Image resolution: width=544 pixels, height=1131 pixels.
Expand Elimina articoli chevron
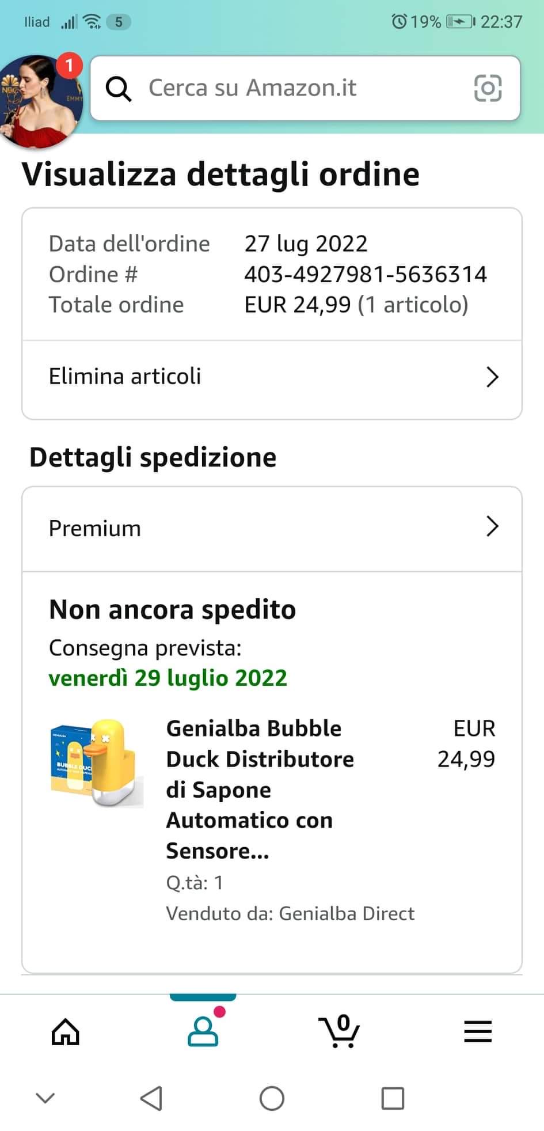click(492, 377)
